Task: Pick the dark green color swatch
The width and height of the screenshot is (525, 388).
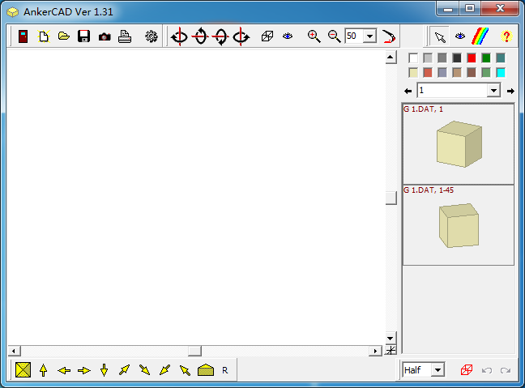Action: [x=486, y=58]
